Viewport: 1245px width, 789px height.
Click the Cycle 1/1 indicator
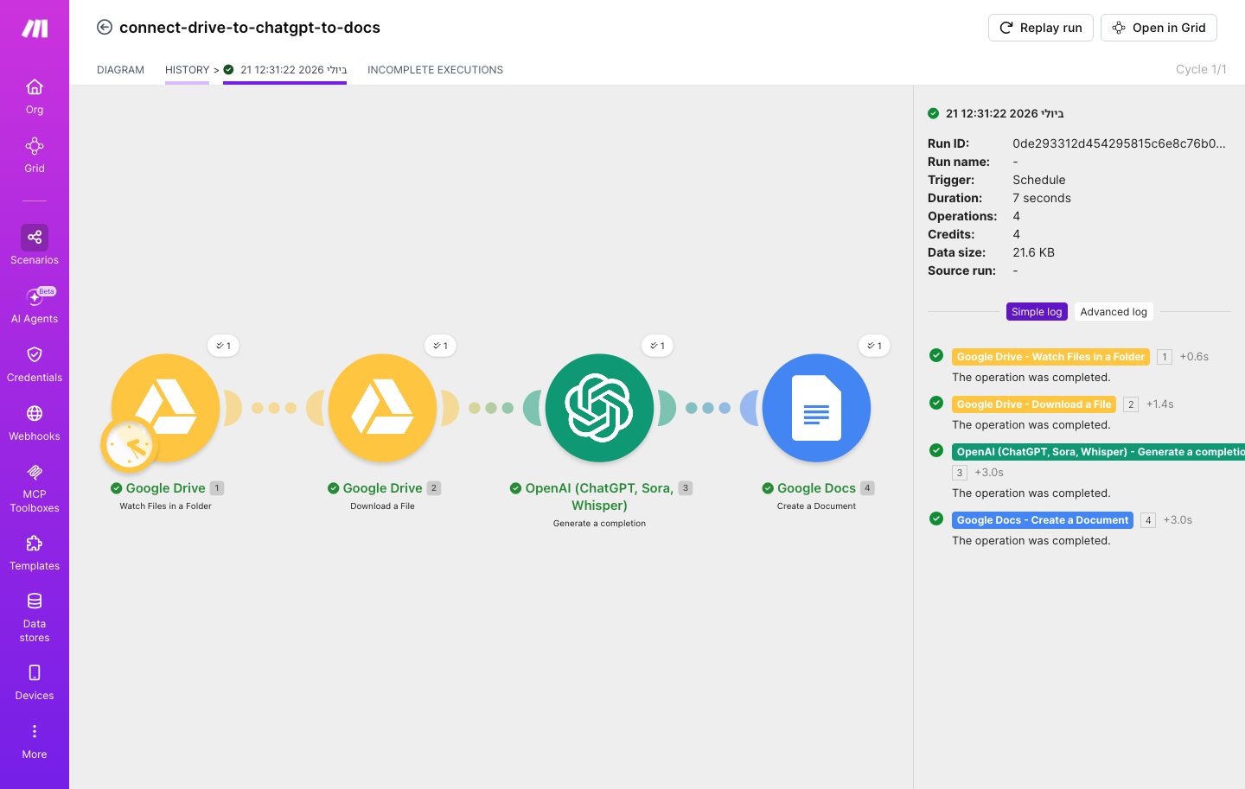(x=1201, y=69)
